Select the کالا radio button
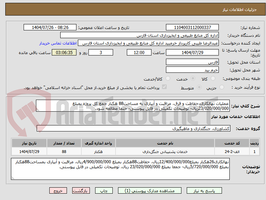 coord(213,78)
